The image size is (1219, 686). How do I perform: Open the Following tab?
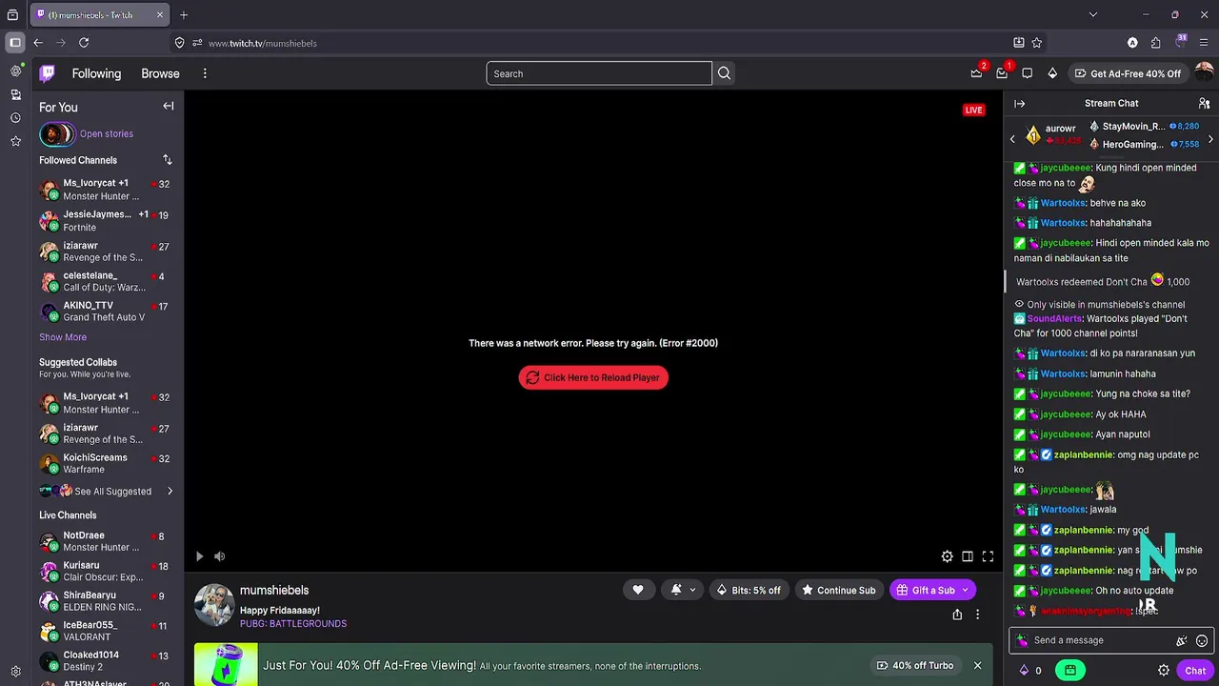point(96,73)
